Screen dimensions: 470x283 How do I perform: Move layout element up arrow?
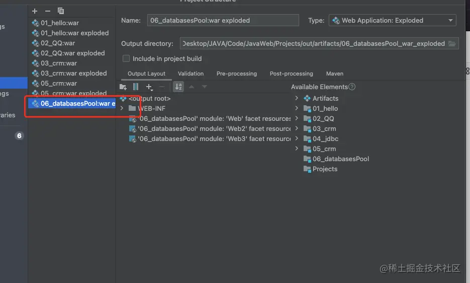click(192, 87)
